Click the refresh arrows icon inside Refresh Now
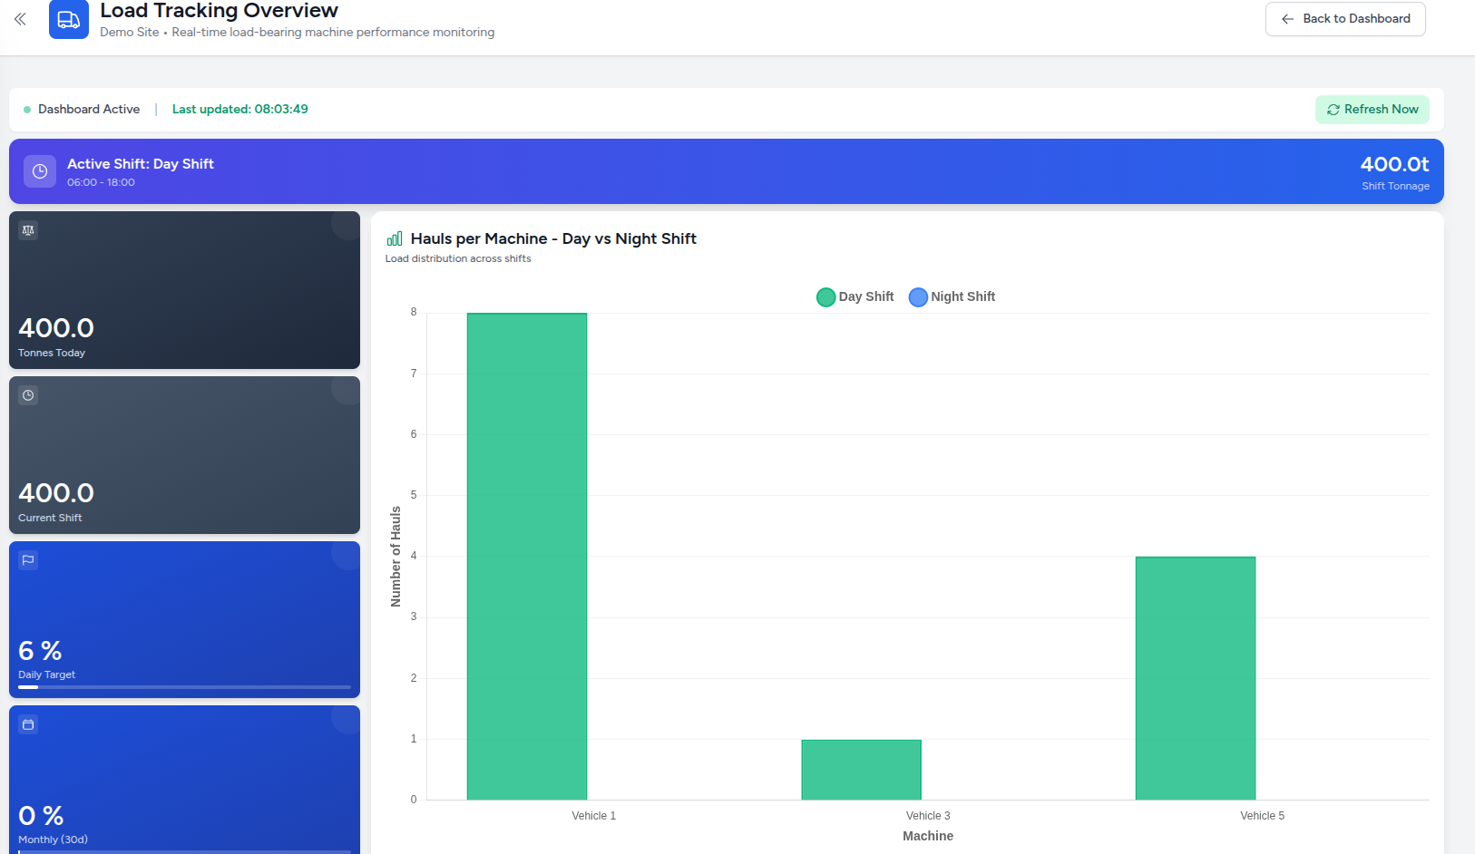 pyautogui.click(x=1333, y=109)
